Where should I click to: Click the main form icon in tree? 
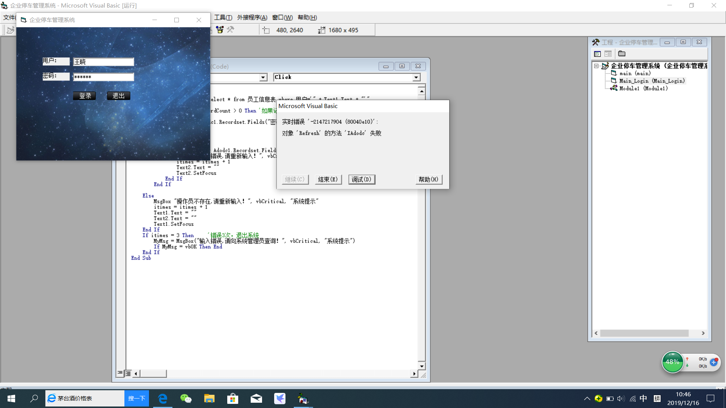614,73
